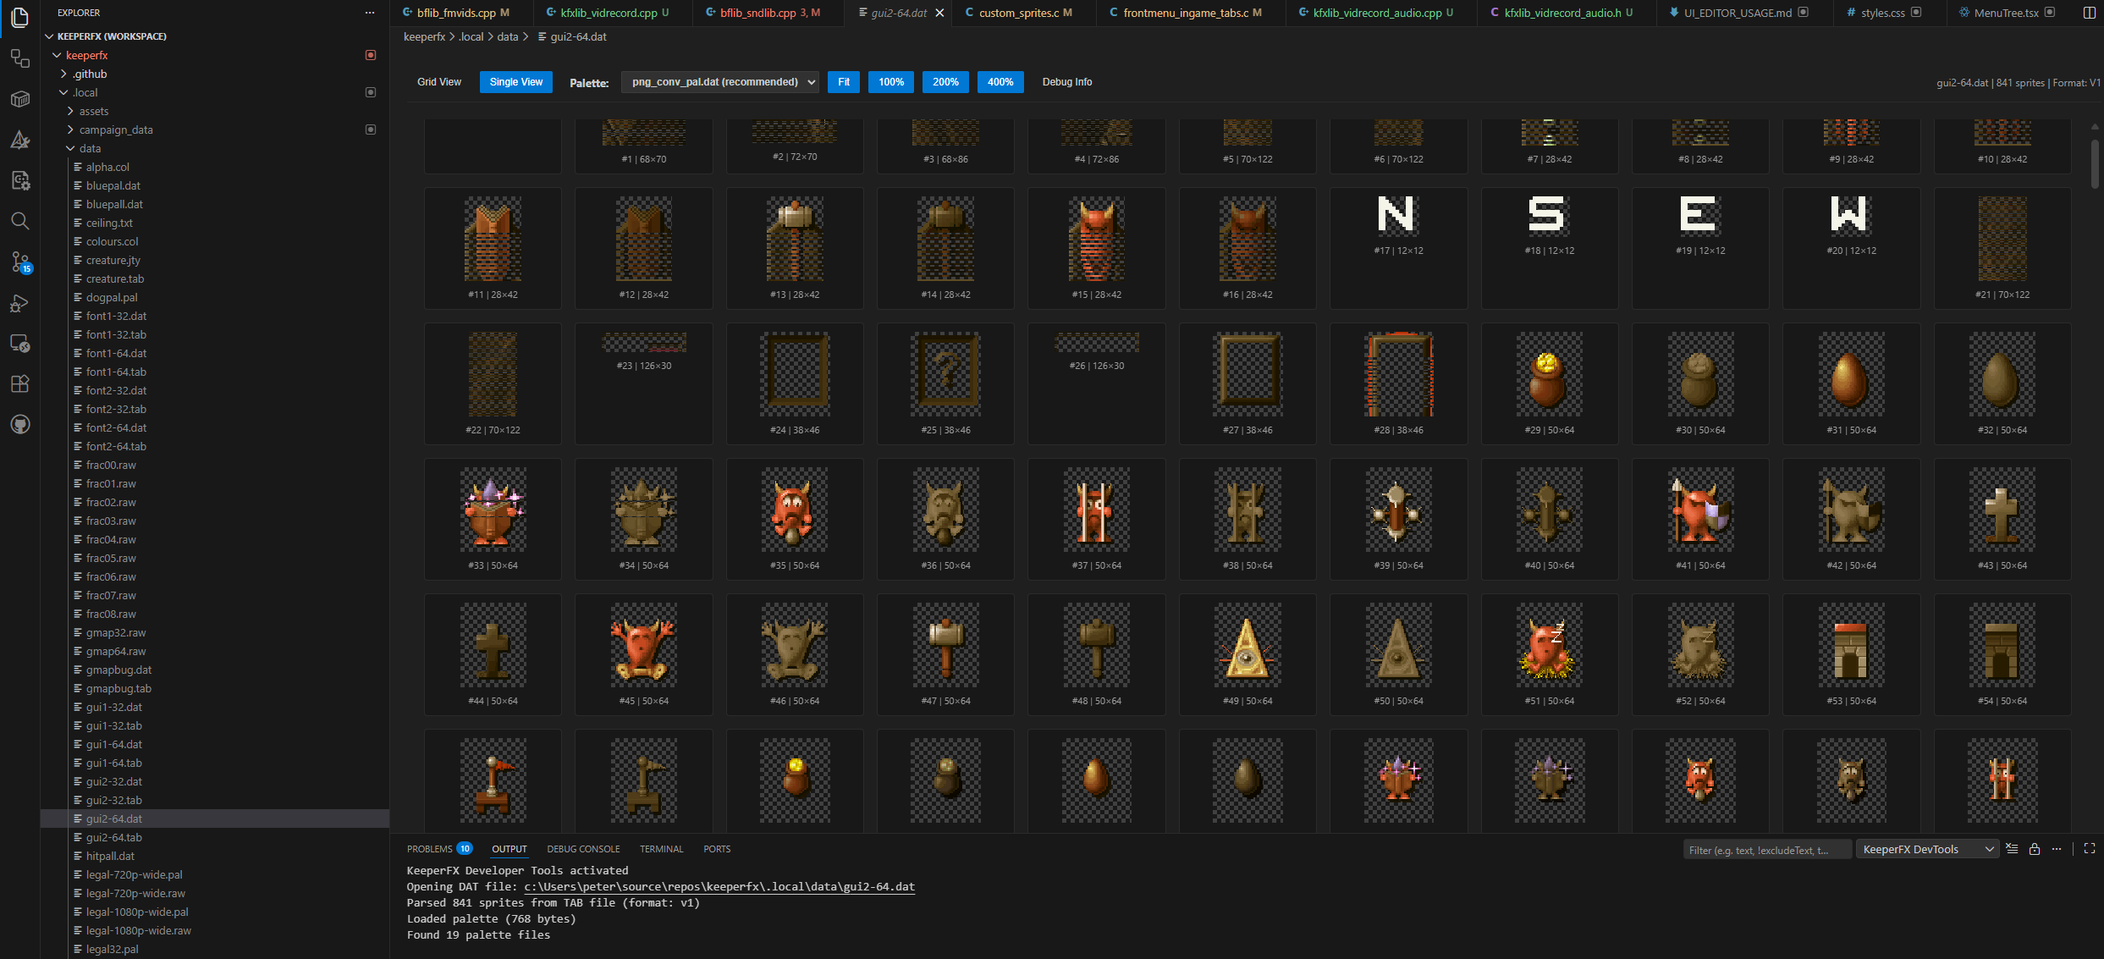Viewport: 2104px width, 959px height.
Task: Select sprite #17 letter N thumbnail
Action: [x=1397, y=215]
